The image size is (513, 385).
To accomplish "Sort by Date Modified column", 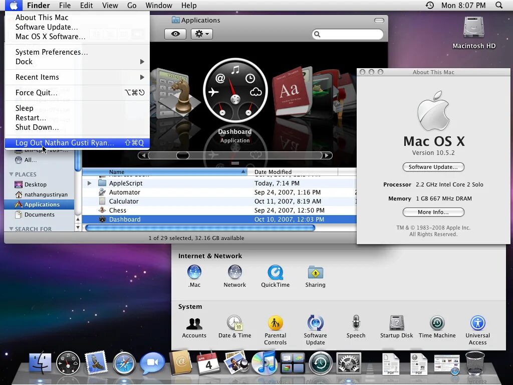I will tap(293, 172).
